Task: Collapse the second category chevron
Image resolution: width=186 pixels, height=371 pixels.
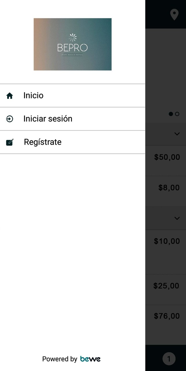Action: 177,218
